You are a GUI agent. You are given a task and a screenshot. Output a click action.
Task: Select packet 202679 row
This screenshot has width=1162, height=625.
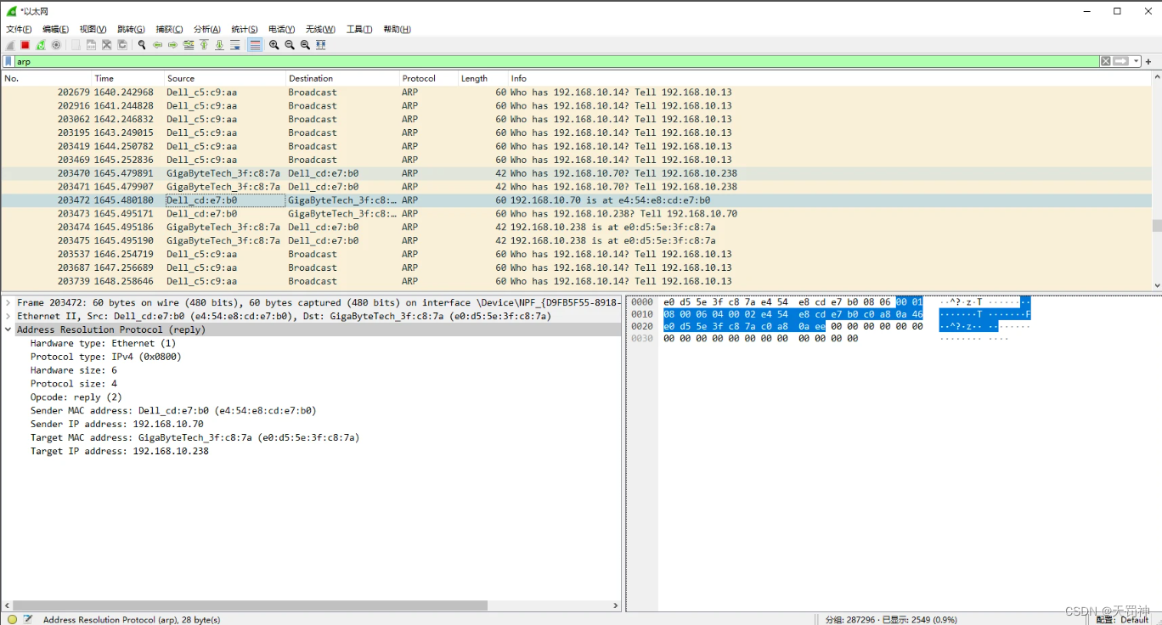point(576,93)
